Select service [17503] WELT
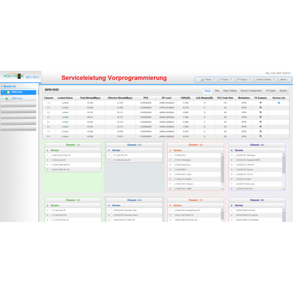293x293 pixels. pyautogui.click(x=194, y=170)
